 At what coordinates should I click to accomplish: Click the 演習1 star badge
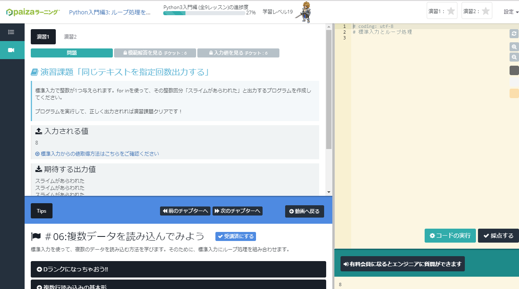click(x=442, y=11)
